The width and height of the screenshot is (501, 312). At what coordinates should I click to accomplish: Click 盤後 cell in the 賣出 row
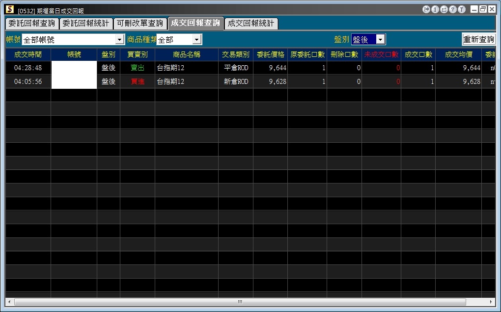pyautogui.click(x=109, y=68)
